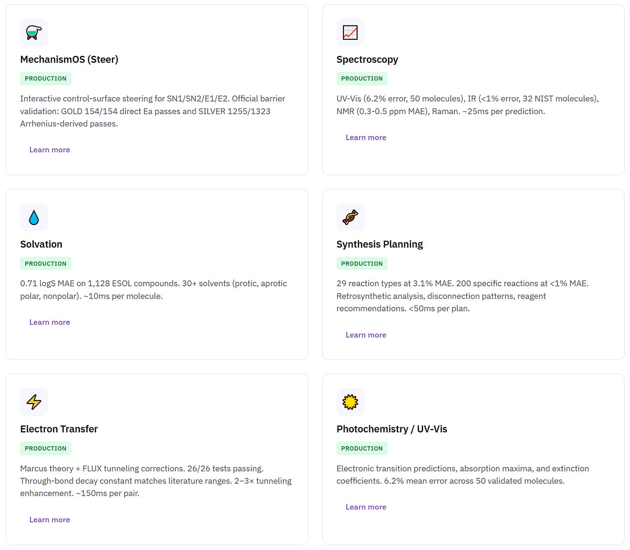The width and height of the screenshot is (630, 550).
Task: Click the PRODUCTION badge under Spectroscopy
Action: pos(362,79)
